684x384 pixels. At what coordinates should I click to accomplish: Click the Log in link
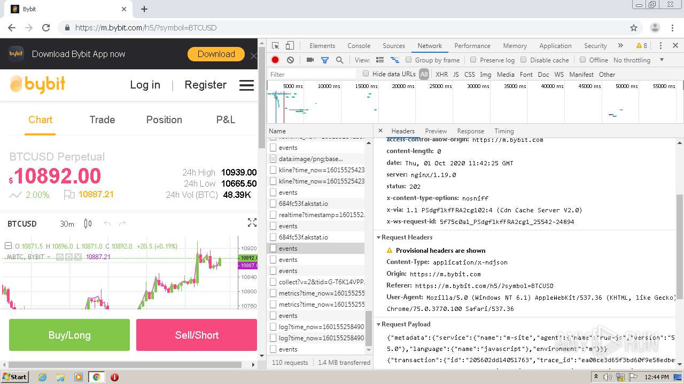pyautogui.click(x=145, y=85)
